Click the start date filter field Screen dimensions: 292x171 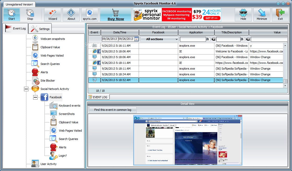(110, 39)
